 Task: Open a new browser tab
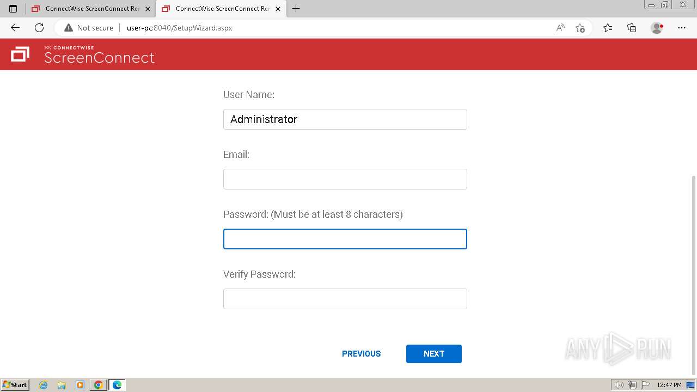click(296, 9)
